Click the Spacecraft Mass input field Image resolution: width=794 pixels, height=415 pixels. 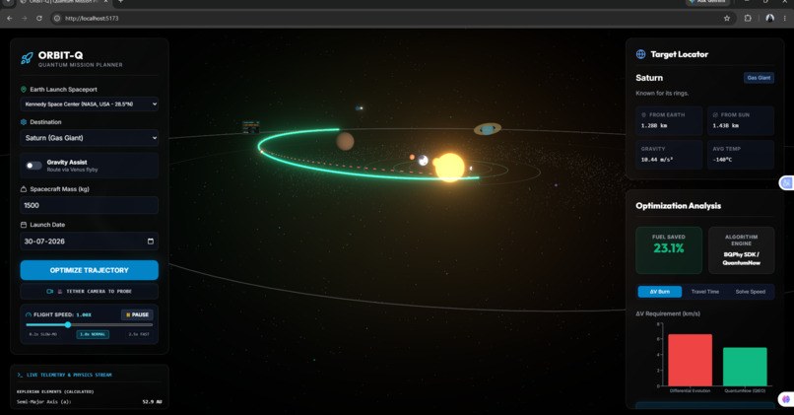tap(89, 205)
